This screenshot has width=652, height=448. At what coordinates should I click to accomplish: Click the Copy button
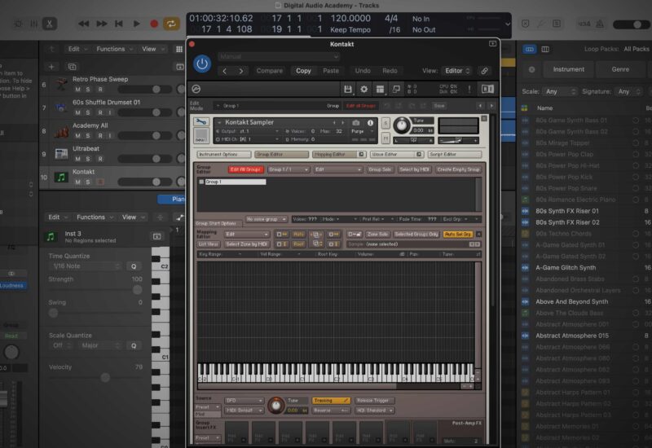pos(303,71)
